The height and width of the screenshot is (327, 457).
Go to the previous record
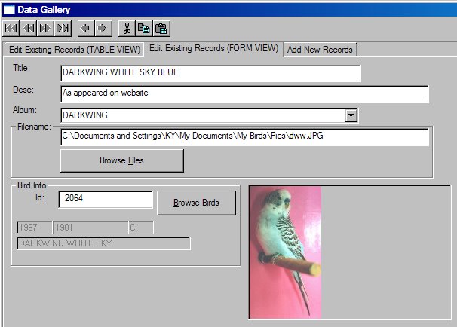click(x=28, y=28)
